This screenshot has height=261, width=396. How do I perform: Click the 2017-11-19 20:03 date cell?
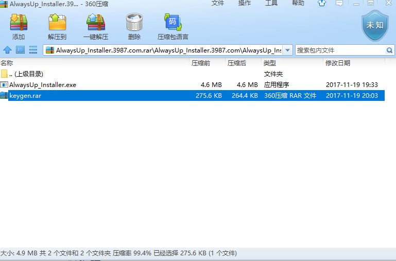352,96
